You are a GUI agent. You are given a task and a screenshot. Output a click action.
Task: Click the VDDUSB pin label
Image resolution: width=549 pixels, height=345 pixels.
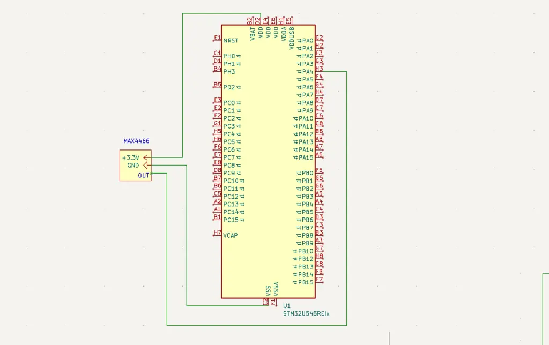(x=292, y=38)
